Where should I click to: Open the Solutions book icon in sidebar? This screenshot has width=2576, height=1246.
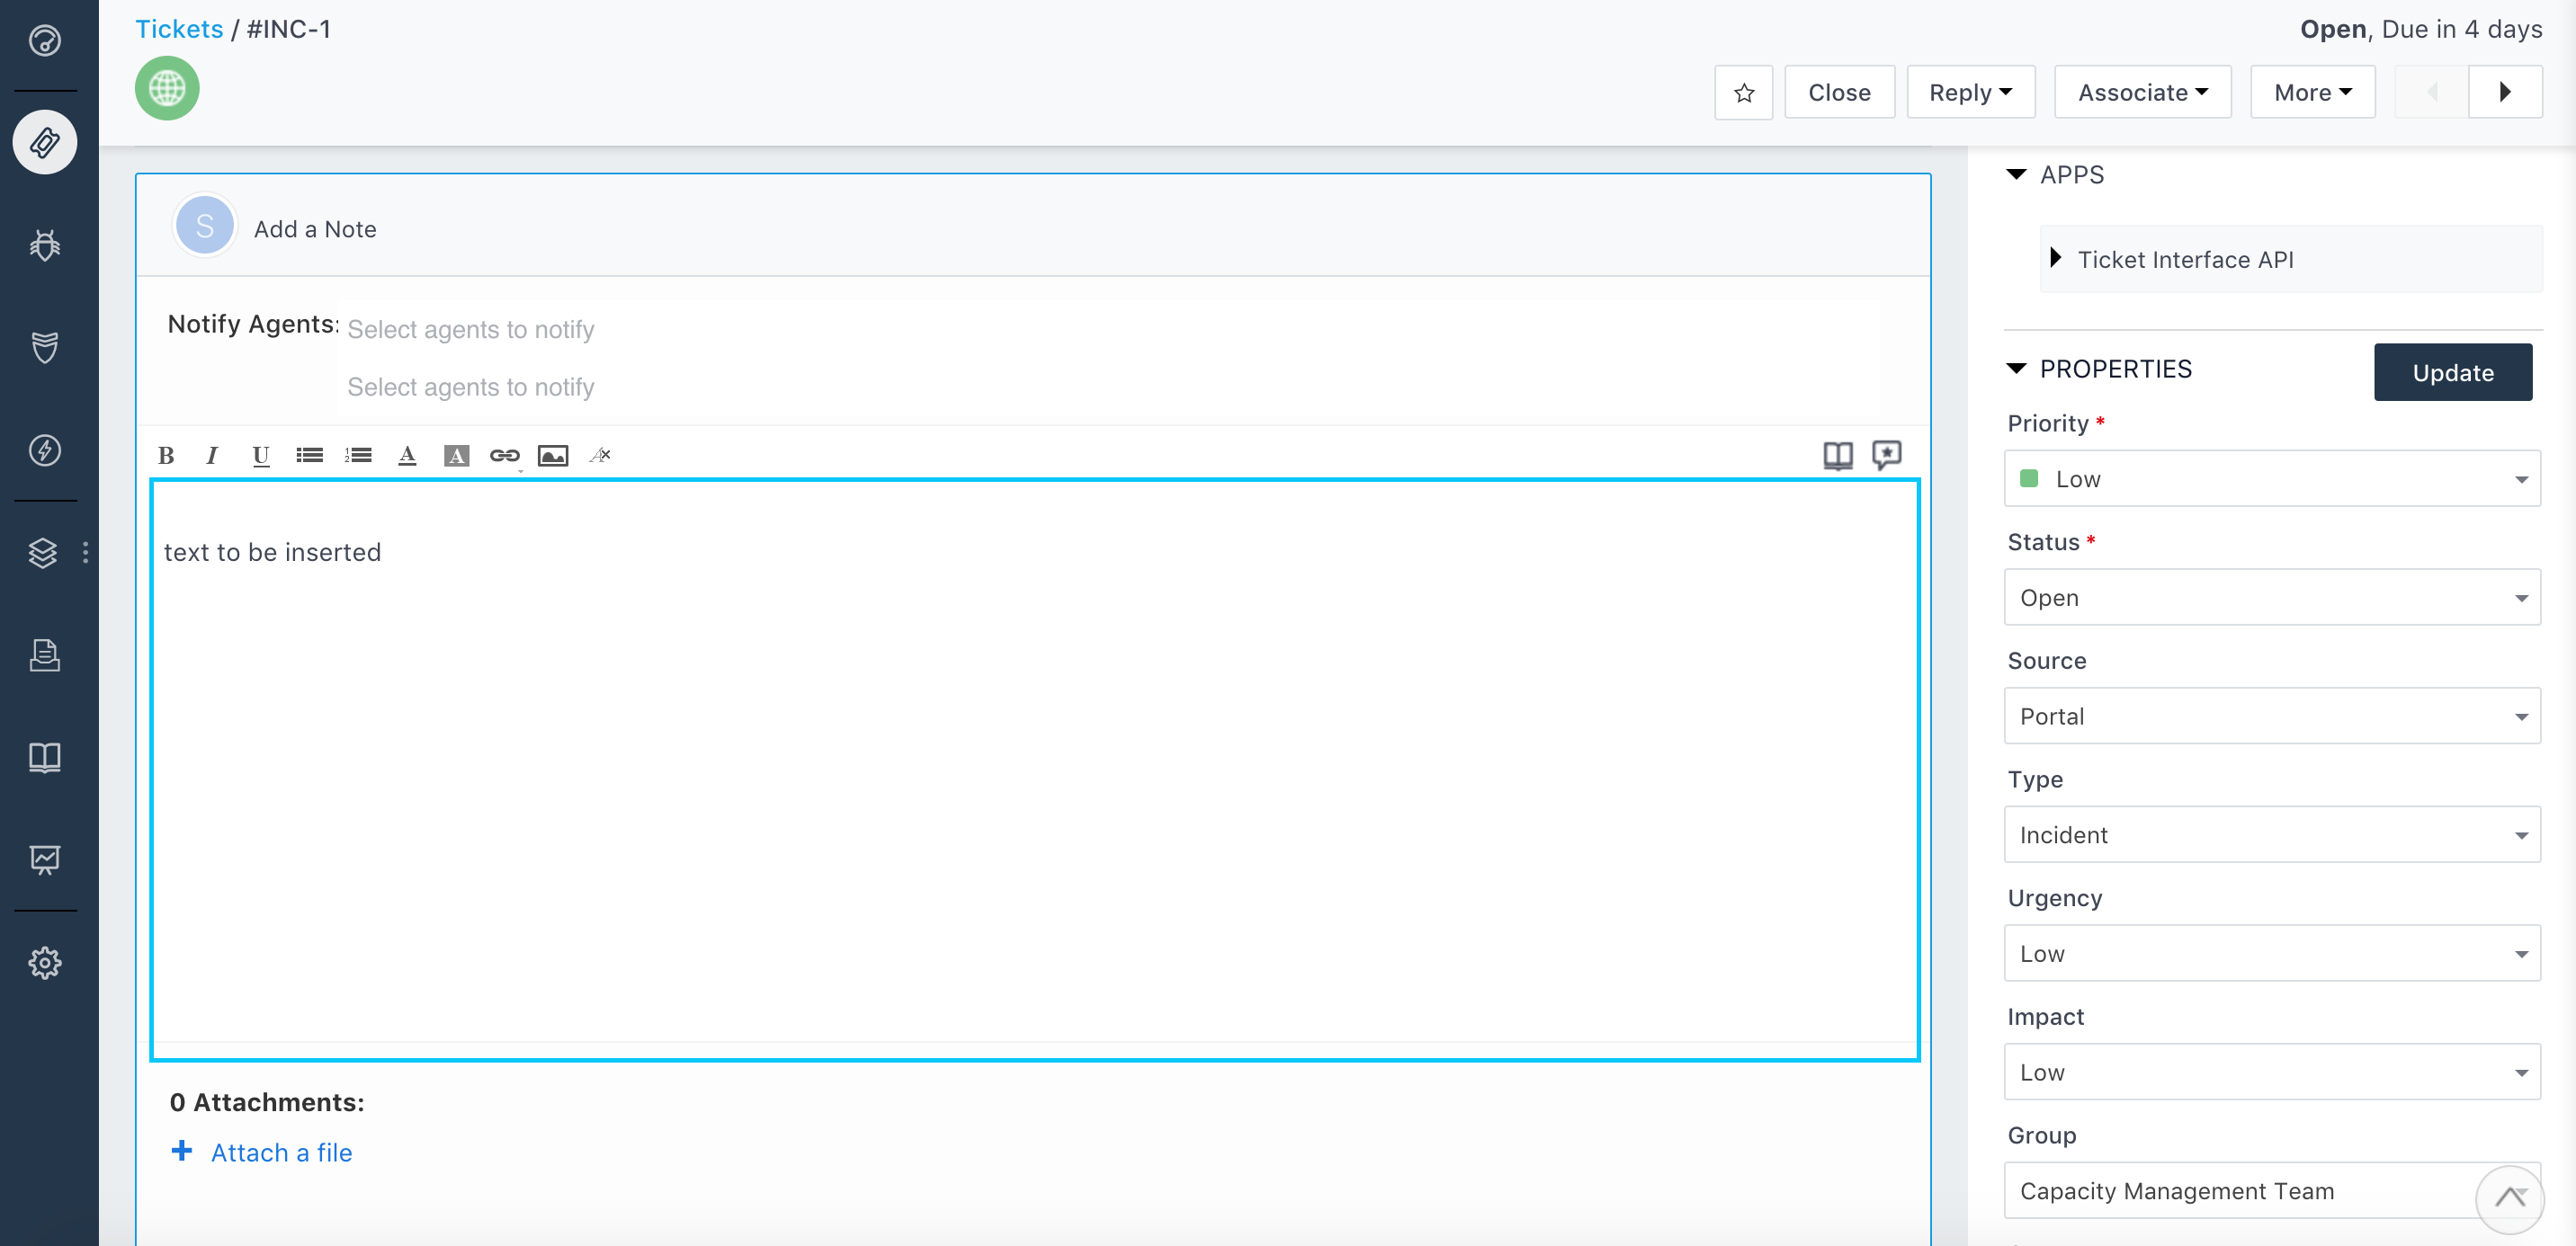pyautogui.click(x=45, y=757)
